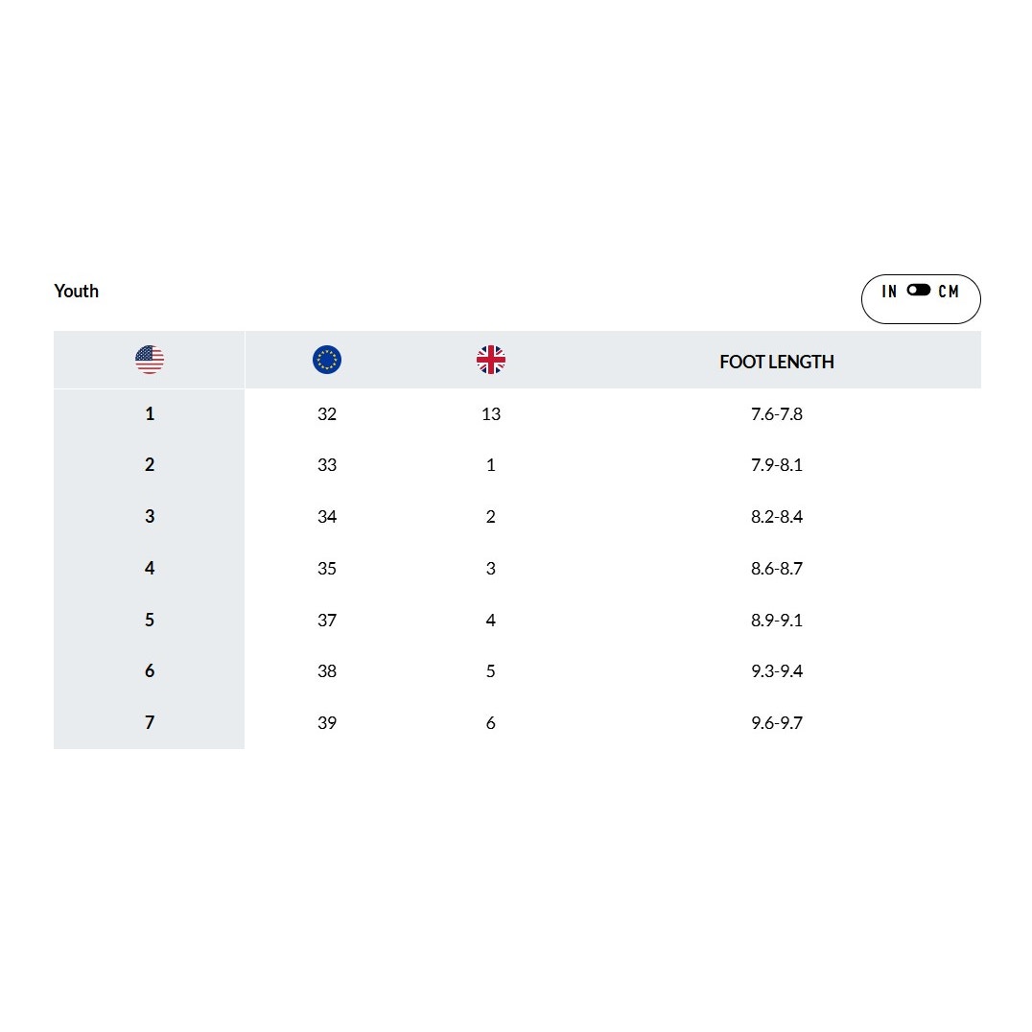This screenshot has height=1032, width=1032.
Task: Click the FOOT LENGTH column header
Action: click(777, 362)
